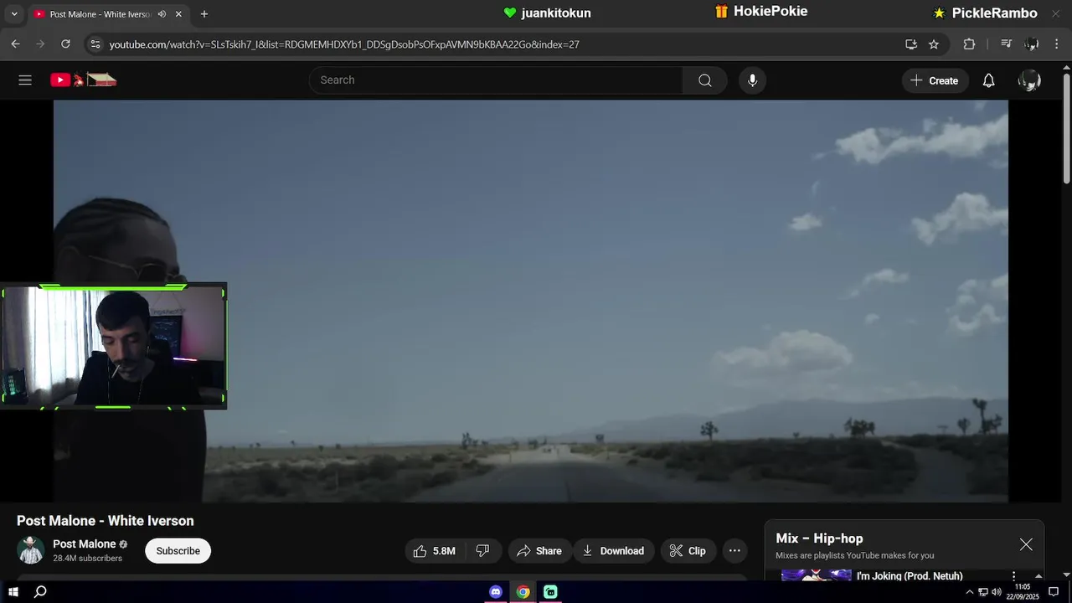
Task: Click the magnifier search button
Action: (x=705, y=80)
